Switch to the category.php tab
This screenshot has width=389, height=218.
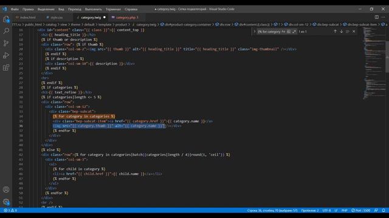pyautogui.click(x=126, y=18)
